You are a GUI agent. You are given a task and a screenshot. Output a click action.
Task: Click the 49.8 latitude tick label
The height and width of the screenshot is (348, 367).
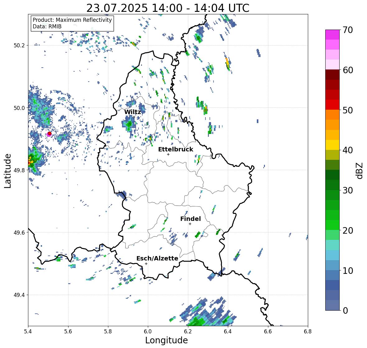(x=19, y=170)
